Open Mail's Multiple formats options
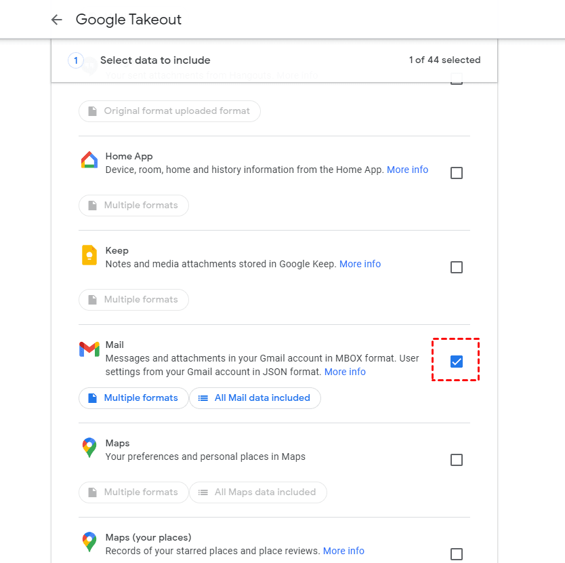565x563 pixels. tap(133, 398)
